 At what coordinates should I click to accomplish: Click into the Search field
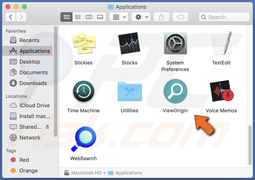point(224,17)
